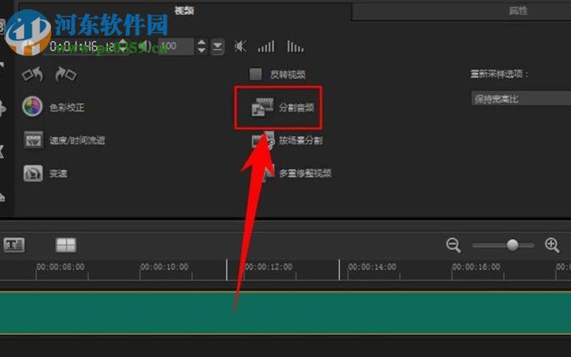The width and height of the screenshot is (571, 357).
Task: Increase the volume with the up arrow
Action: tap(202, 42)
